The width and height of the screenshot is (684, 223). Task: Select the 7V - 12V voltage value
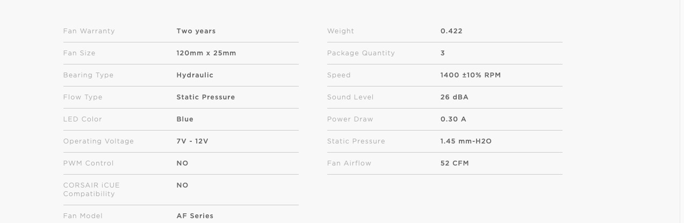[x=192, y=141]
